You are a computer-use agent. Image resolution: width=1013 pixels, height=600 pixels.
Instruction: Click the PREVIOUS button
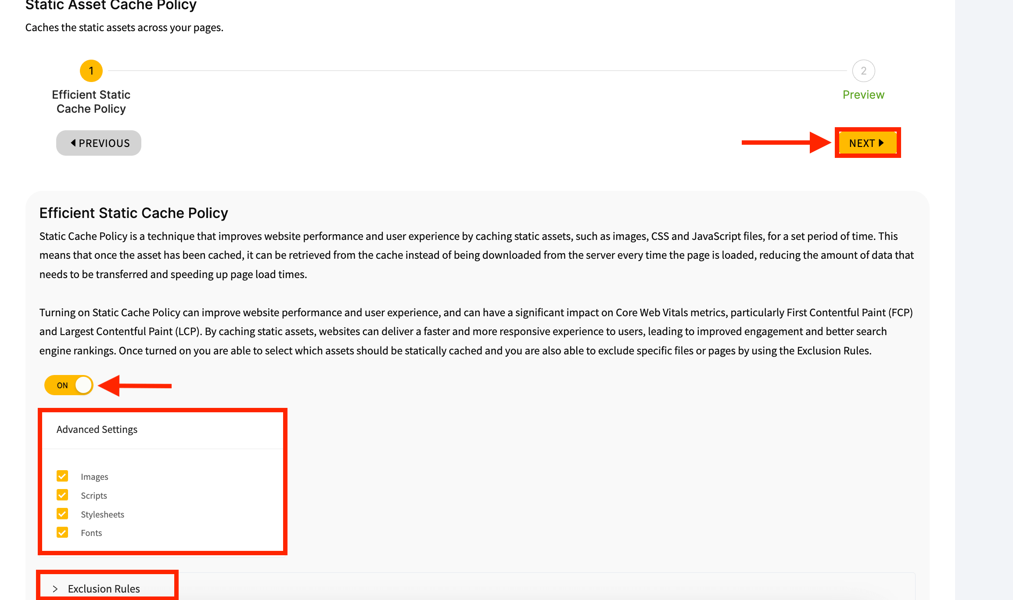[x=99, y=143]
